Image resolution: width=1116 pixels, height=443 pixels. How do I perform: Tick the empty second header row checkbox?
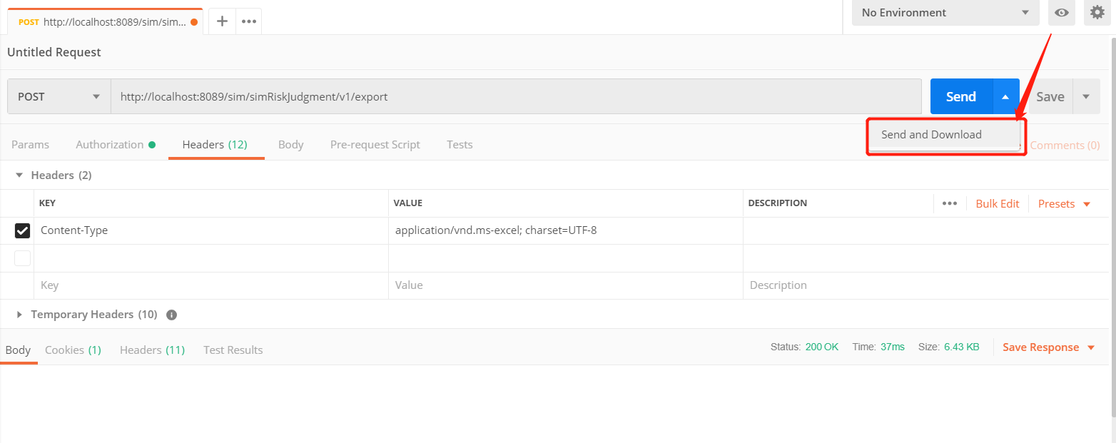click(23, 258)
